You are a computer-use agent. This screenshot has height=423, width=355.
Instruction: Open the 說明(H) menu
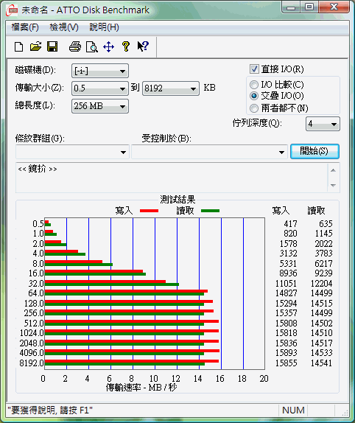point(104,27)
